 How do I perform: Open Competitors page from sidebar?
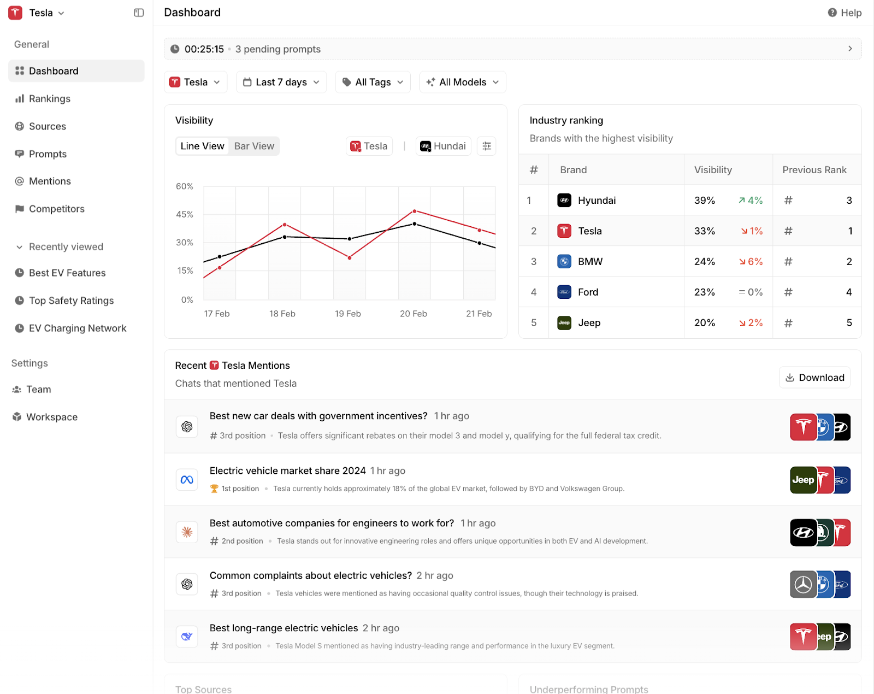56,209
